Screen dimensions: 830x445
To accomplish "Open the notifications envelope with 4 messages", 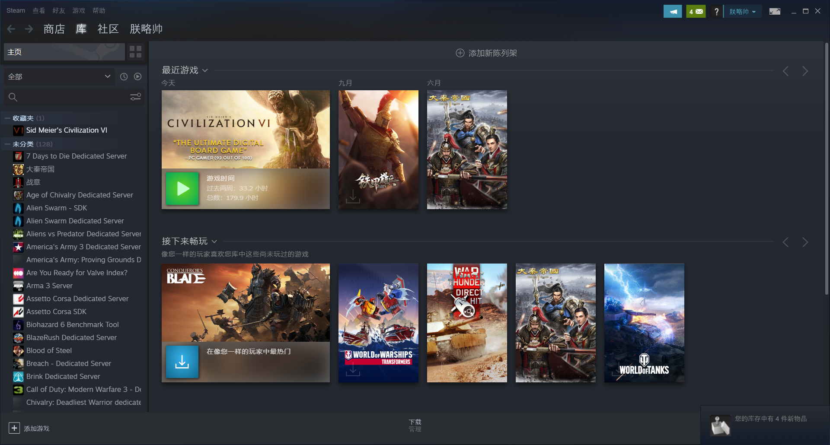I will click(696, 12).
